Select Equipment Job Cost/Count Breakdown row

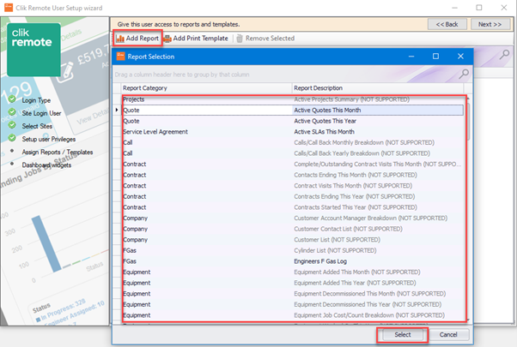(x=293, y=315)
